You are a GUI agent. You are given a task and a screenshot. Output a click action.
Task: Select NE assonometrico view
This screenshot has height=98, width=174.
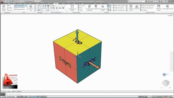[x=21, y=7]
